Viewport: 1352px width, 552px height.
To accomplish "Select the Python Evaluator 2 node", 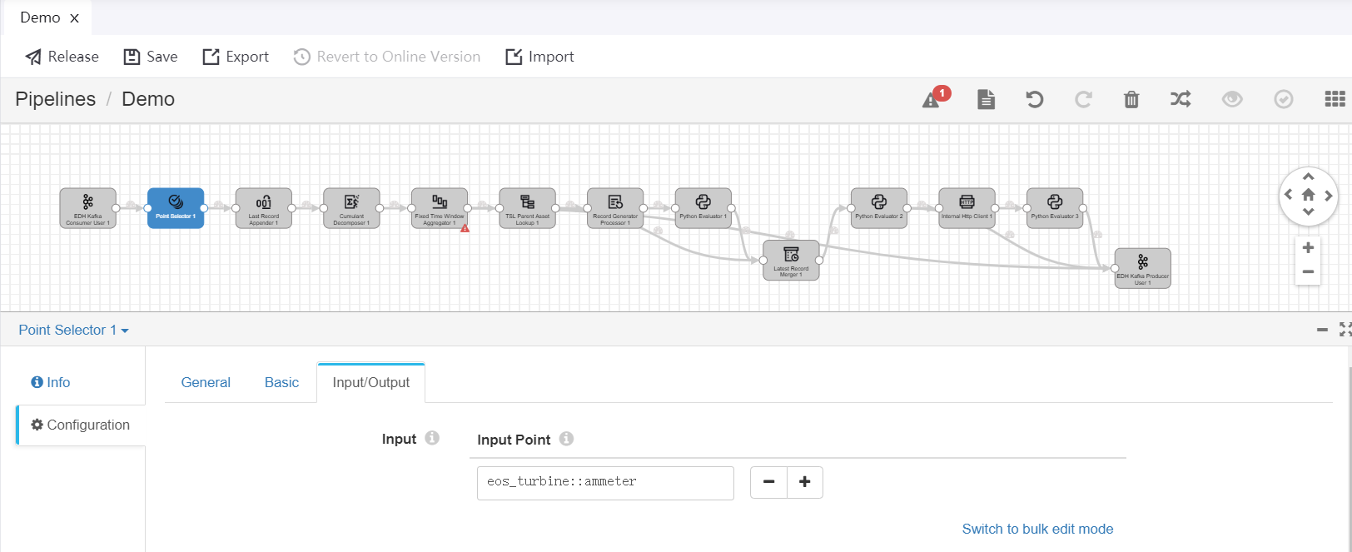I will pos(878,208).
